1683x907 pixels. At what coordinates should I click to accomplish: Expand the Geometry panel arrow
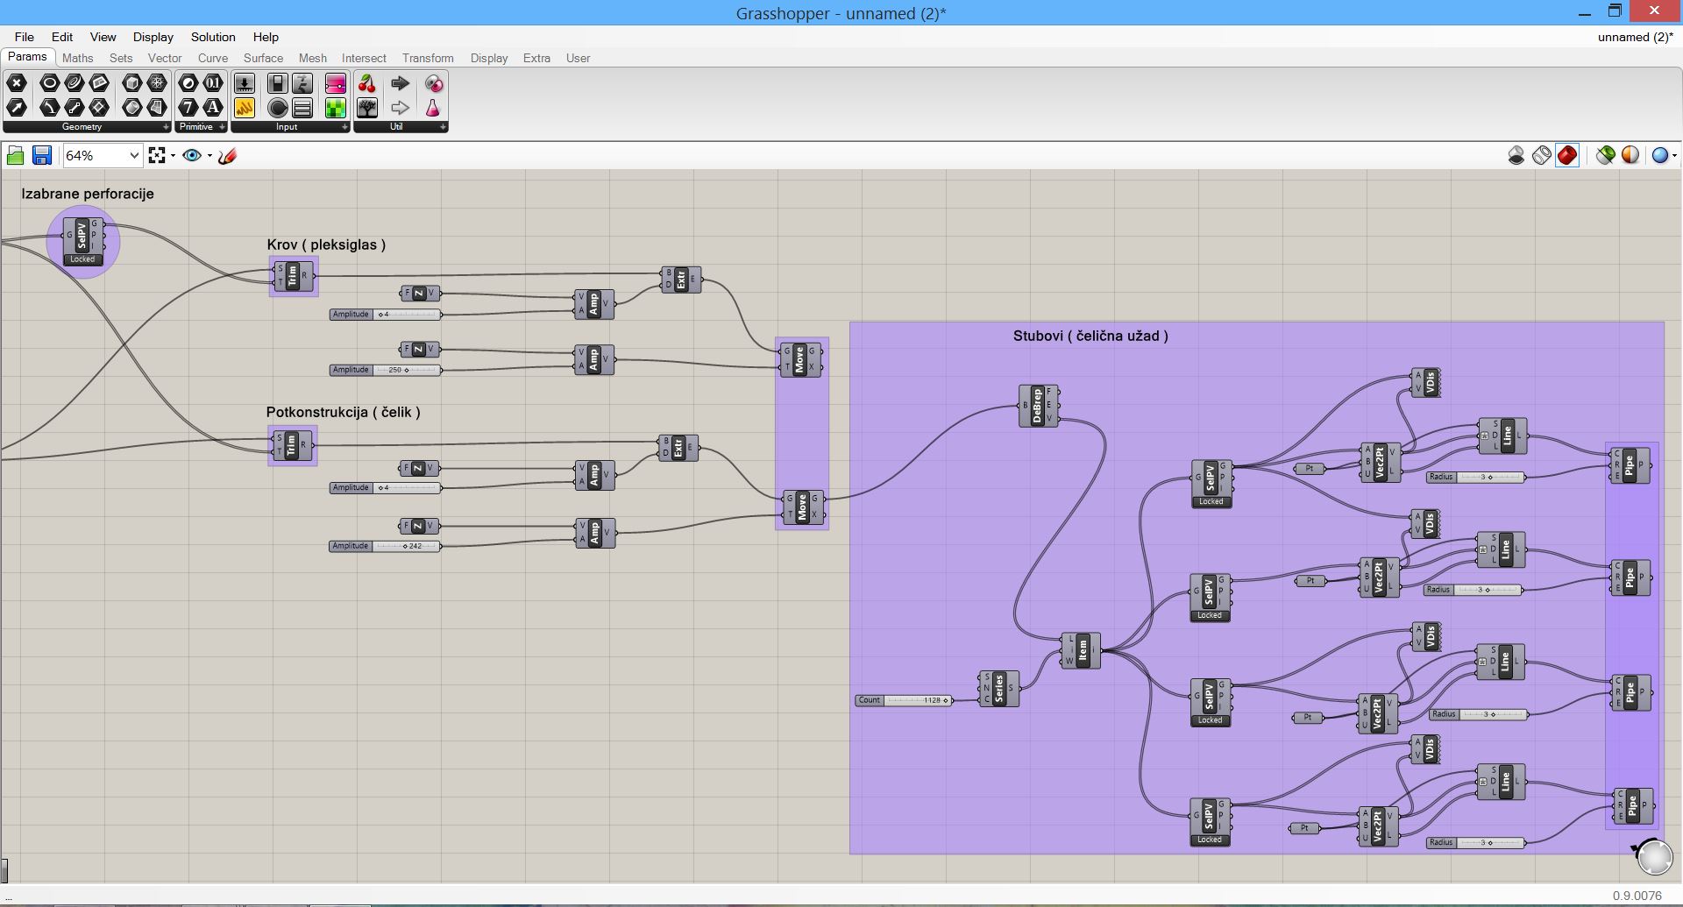pyautogui.click(x=166, y=127)
